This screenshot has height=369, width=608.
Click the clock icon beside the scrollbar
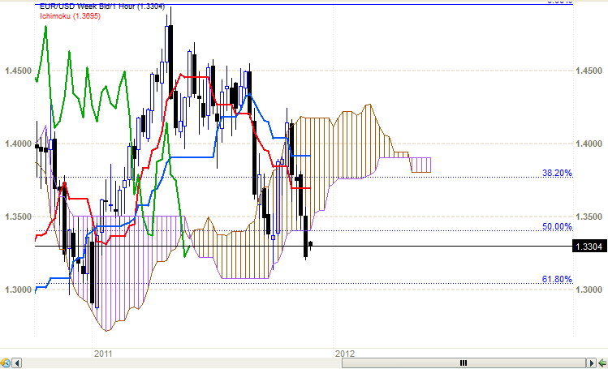[x=5, y=363]
